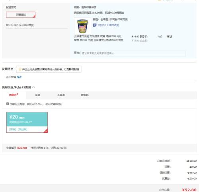The image size is (199, 192).
Task: Click the red corner checkmark on the ¥20 coupon
Action: (46, 131)
